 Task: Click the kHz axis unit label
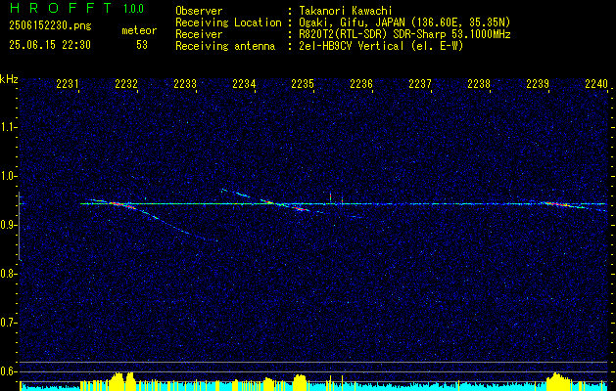[x=9, y=79]
